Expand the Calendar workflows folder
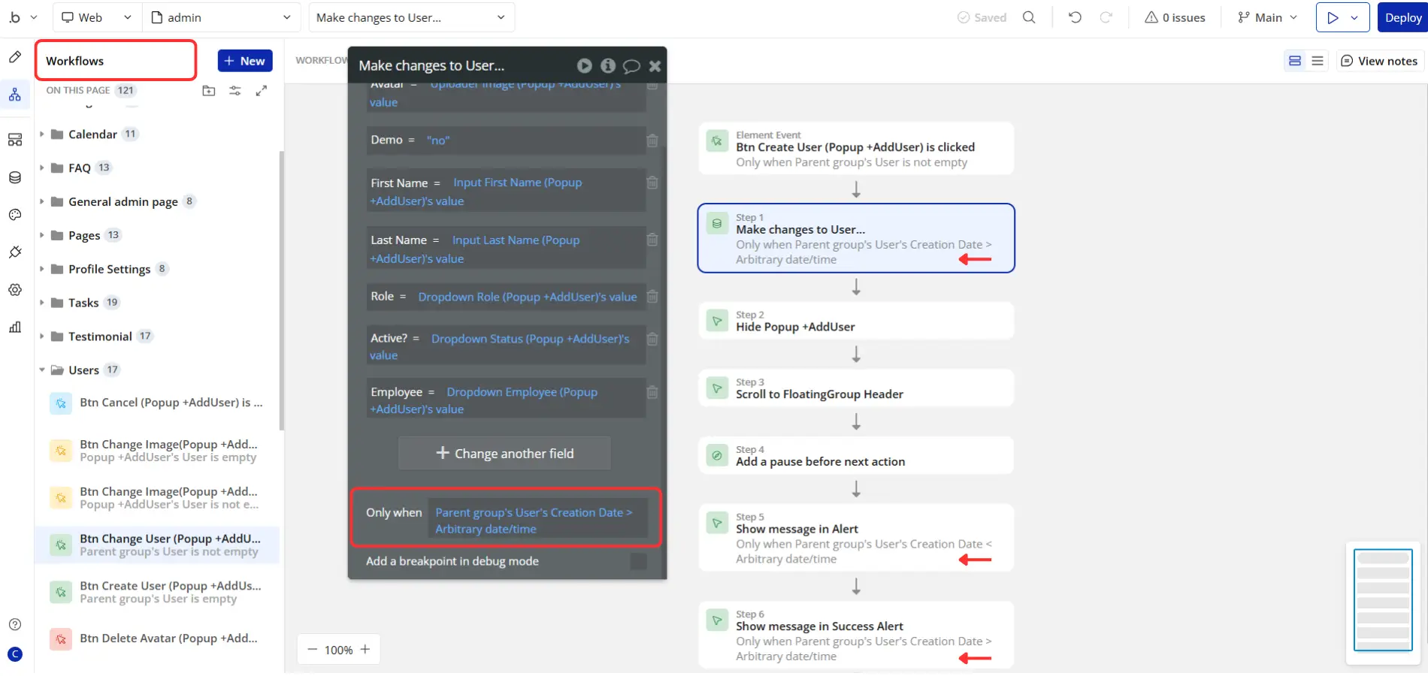Viewport: 1428px width, 676px height. (42, 134)
